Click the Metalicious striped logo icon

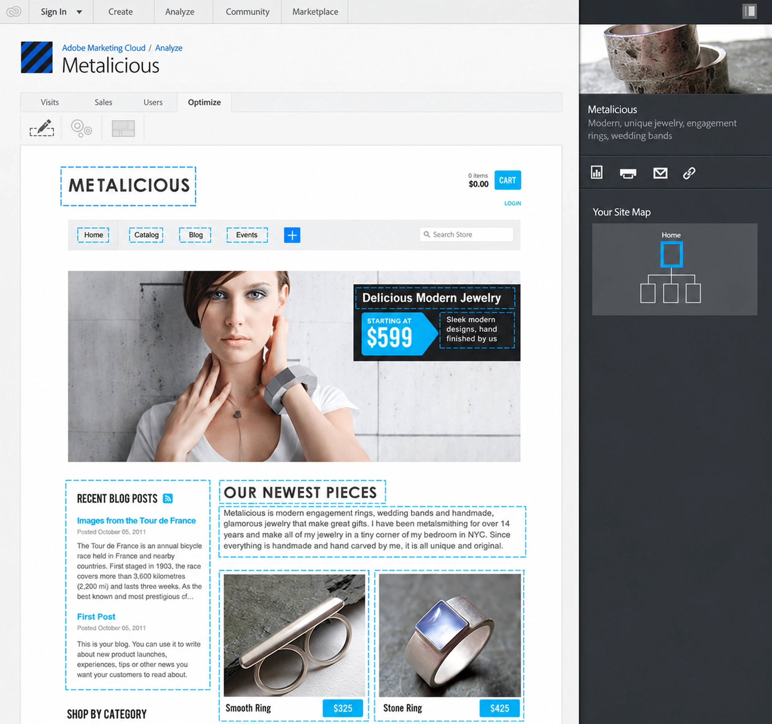tap(37, 57)
